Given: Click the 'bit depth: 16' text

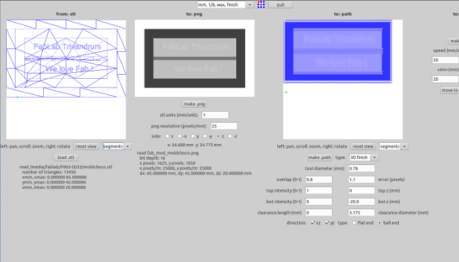Looking at the screenshot, I should pos(153,158).
